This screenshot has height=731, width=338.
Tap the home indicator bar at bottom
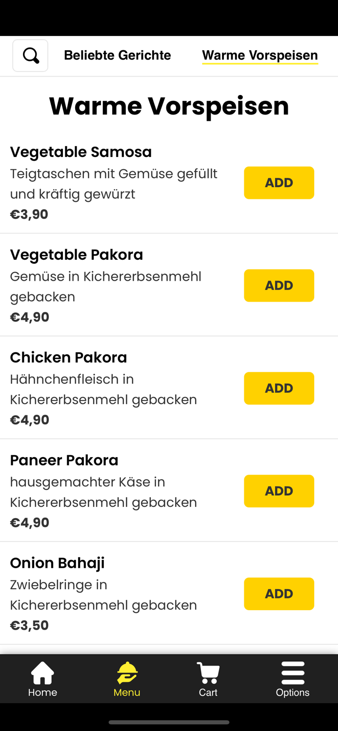point(169,723)
